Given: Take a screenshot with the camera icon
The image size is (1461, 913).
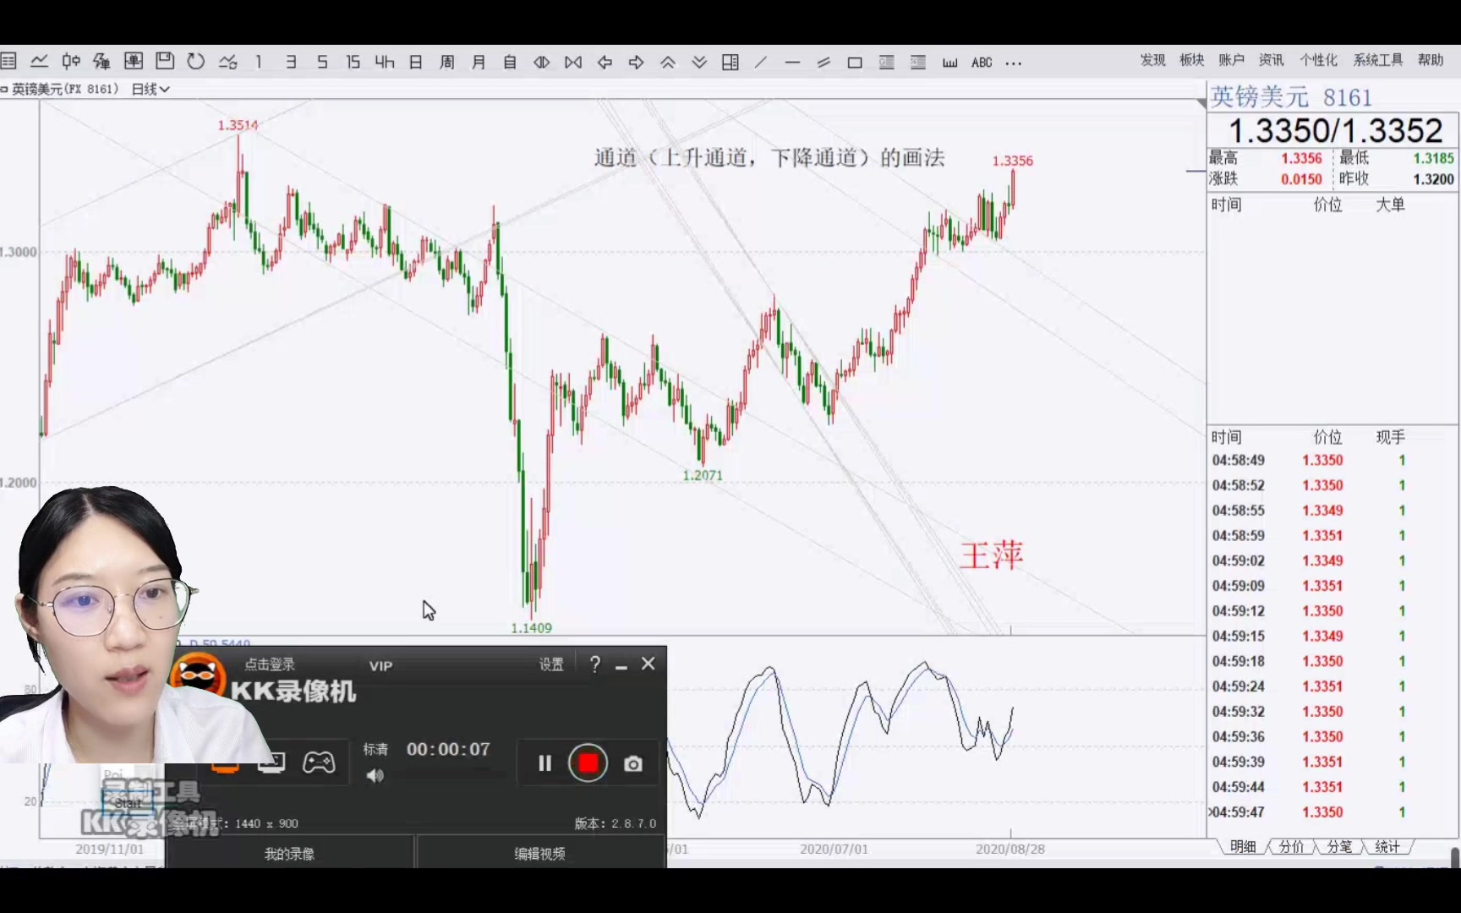Looking at the screenshot, I should click(632, 763).
